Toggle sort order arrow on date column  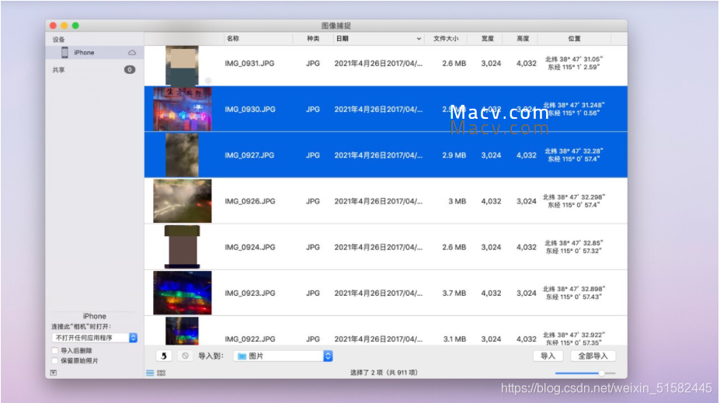pyautogui.click(x=419, y=39)
